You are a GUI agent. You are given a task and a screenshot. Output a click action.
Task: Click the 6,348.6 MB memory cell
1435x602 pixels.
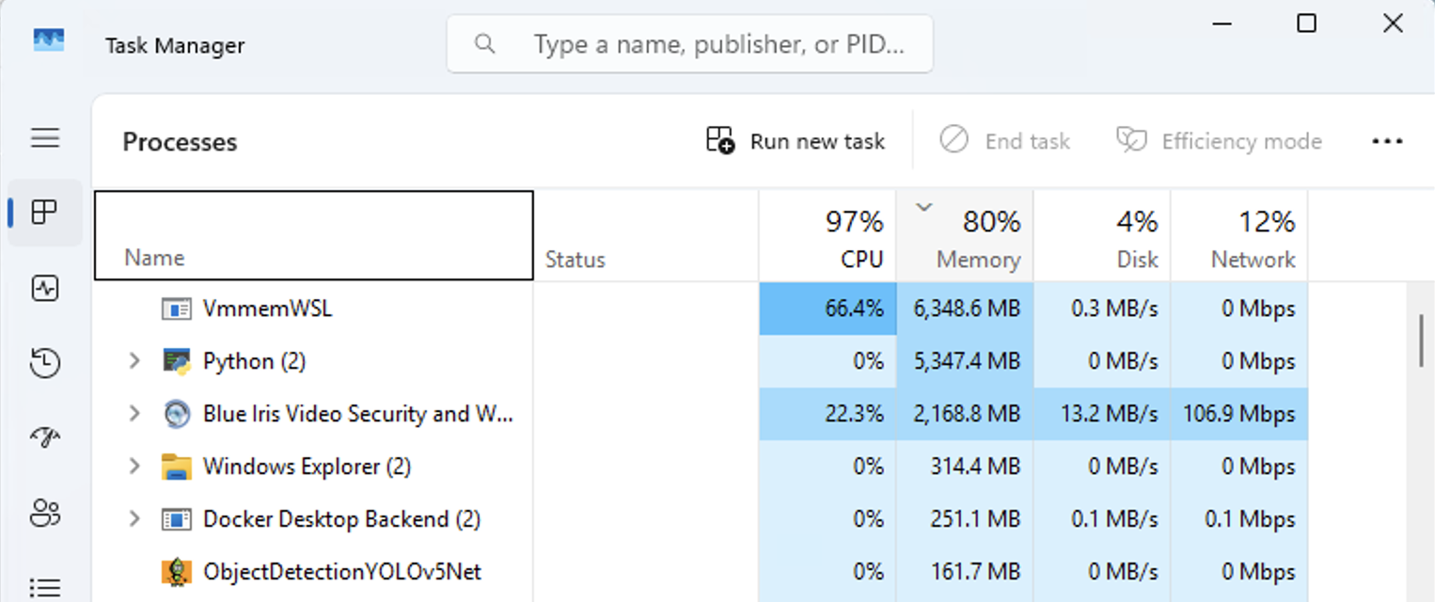pyautogui.click(x=965, y=309)
